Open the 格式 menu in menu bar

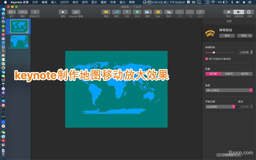[76, 2]
